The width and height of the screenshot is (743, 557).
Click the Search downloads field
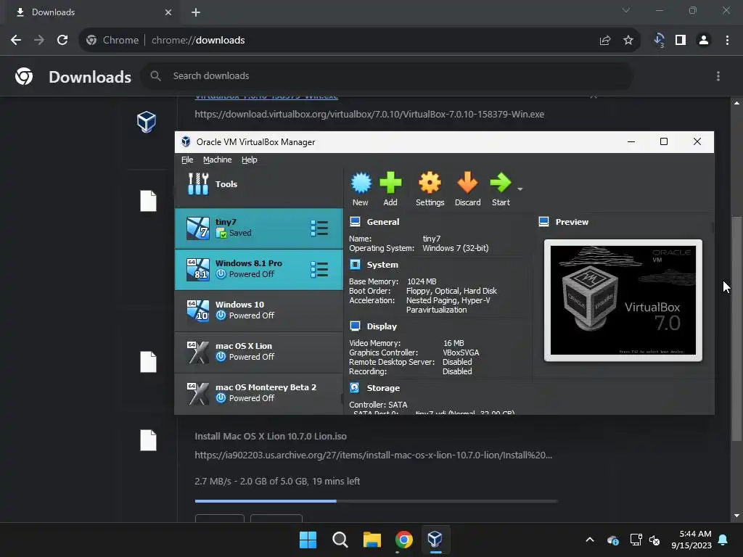click(x=387, y=75)
